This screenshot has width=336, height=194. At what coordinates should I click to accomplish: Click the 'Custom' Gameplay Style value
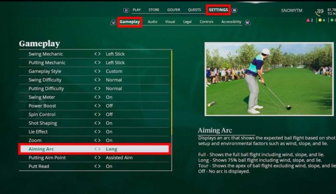(x=114, y=71)
